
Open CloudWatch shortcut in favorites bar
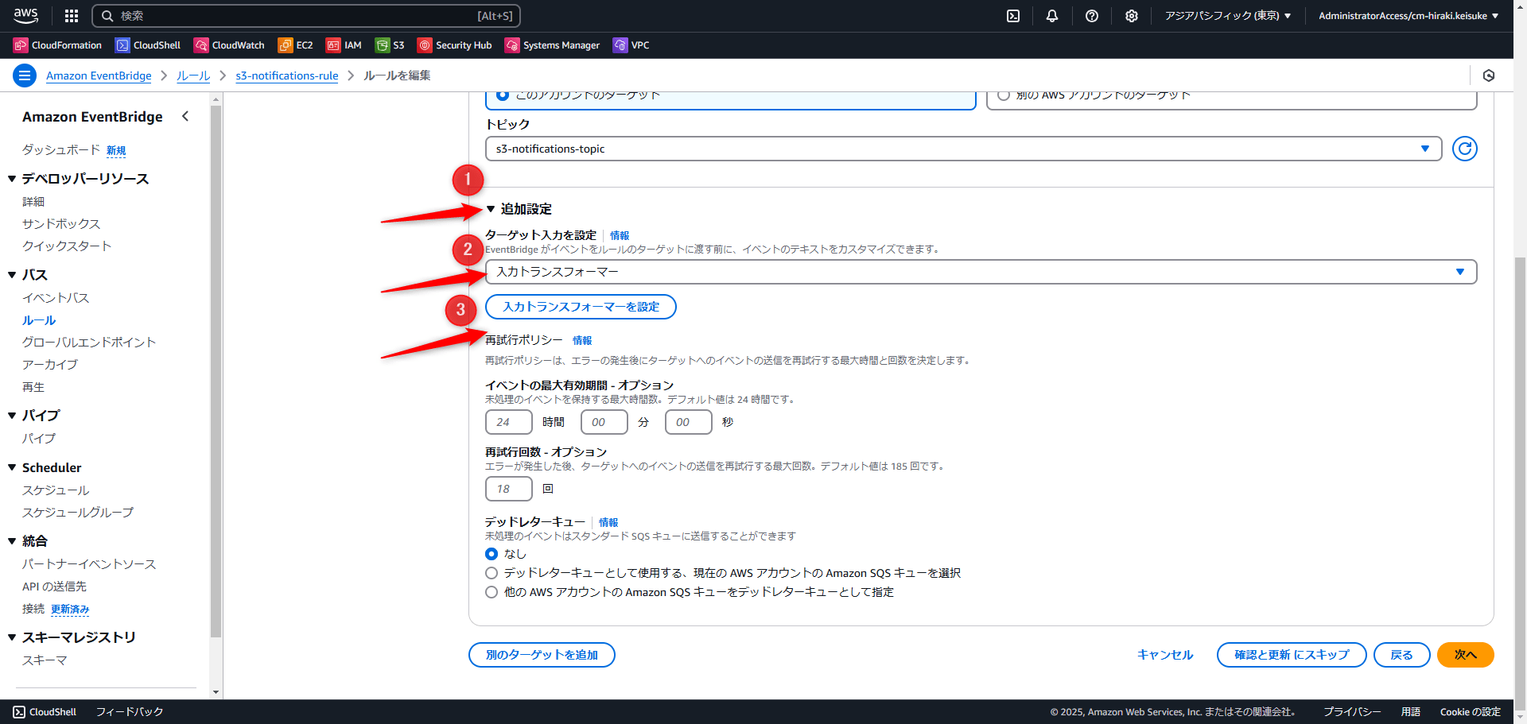pyautogui.click(x=229, y=45)
